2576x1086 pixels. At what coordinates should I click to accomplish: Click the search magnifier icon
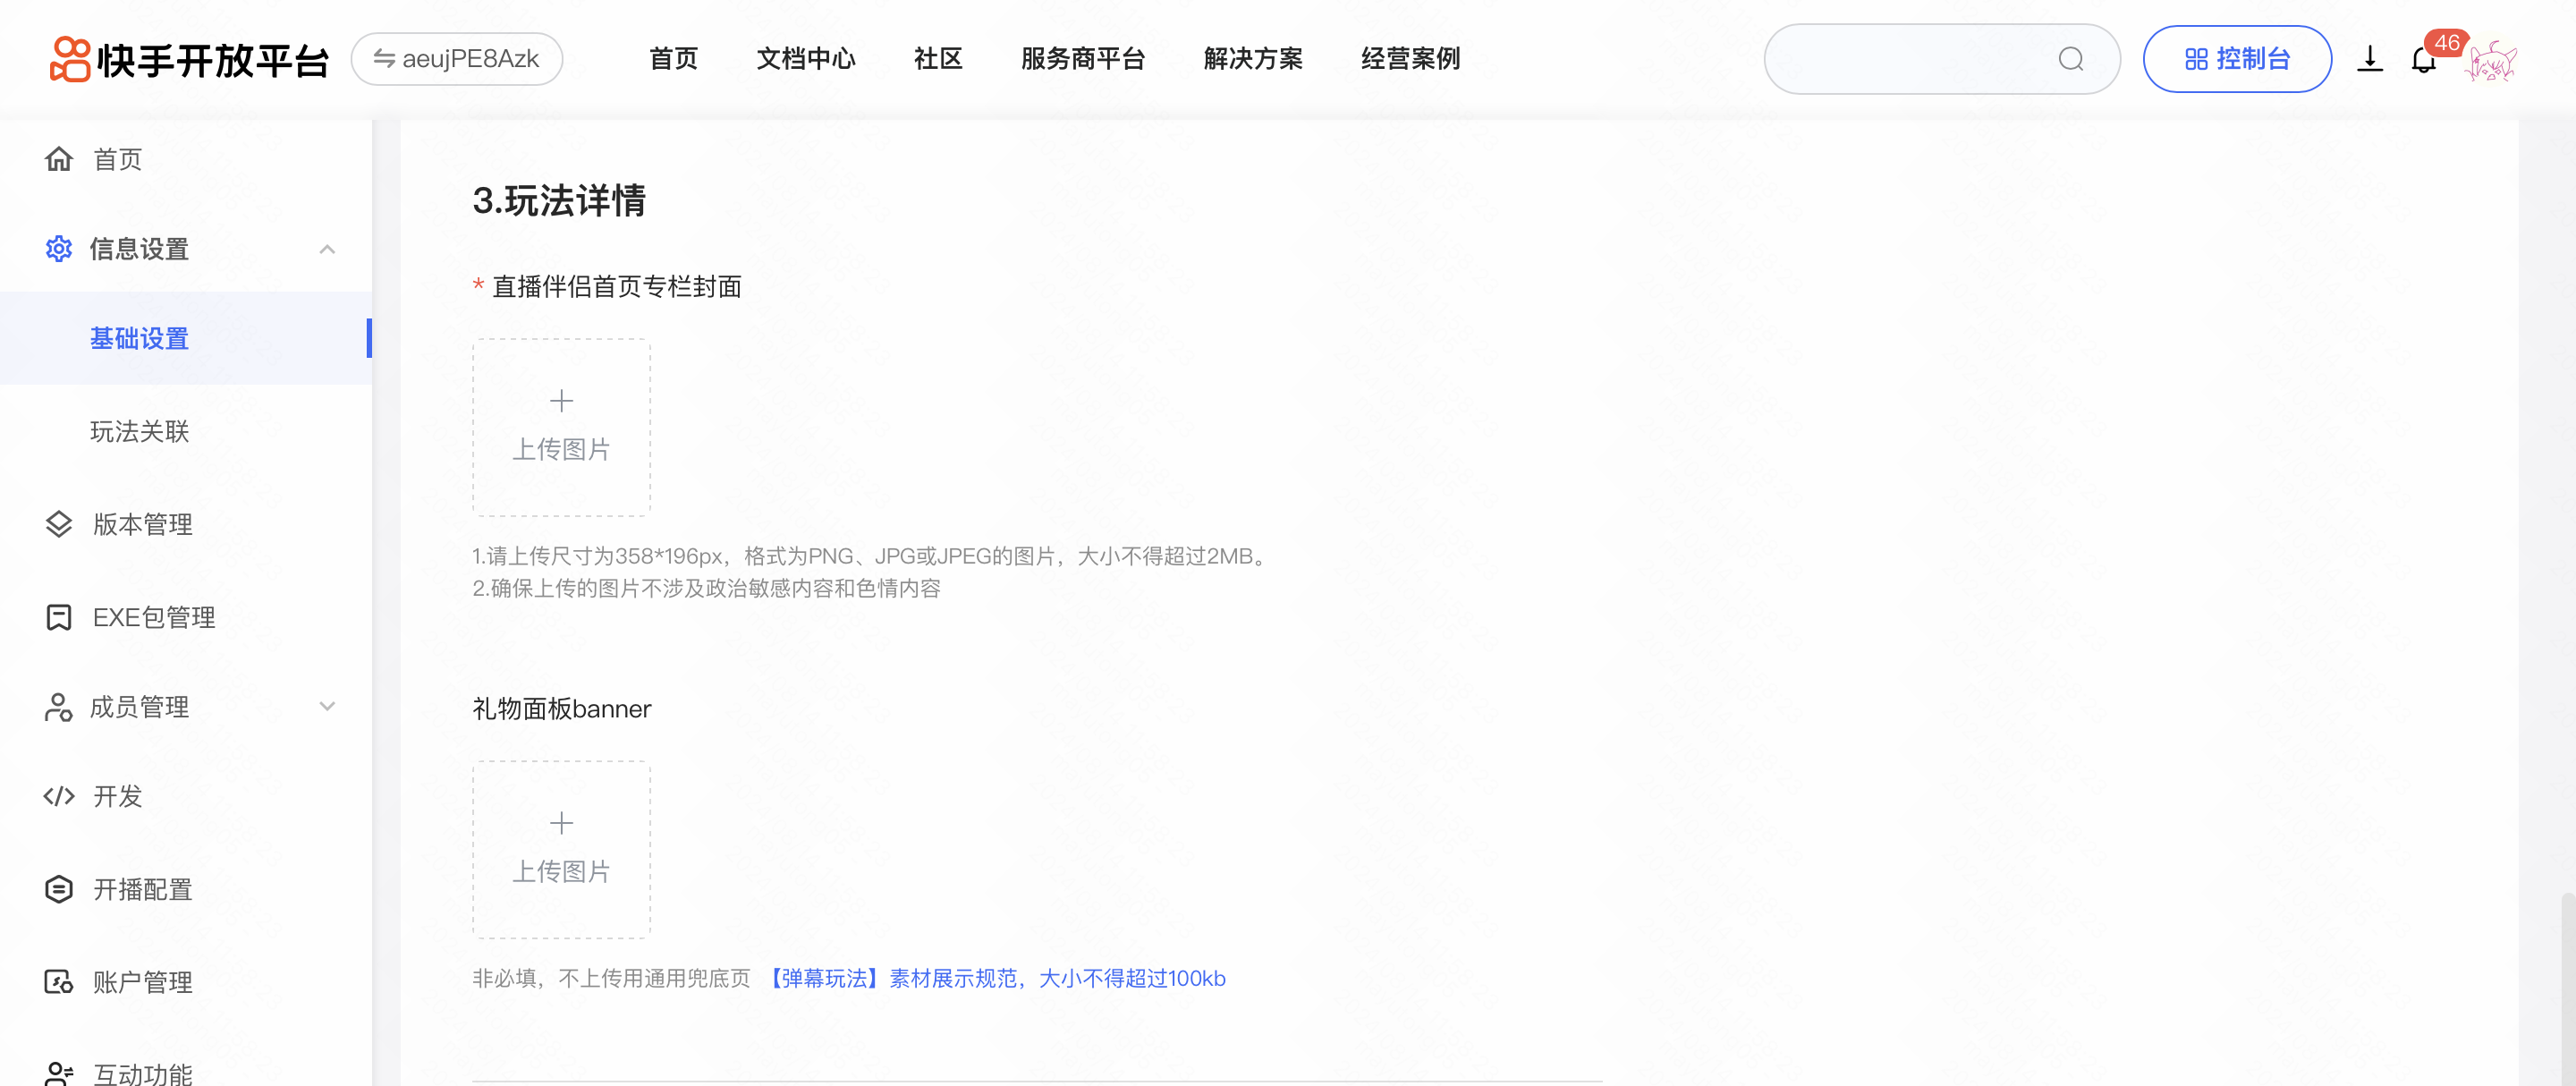[x=2071, y=60]
